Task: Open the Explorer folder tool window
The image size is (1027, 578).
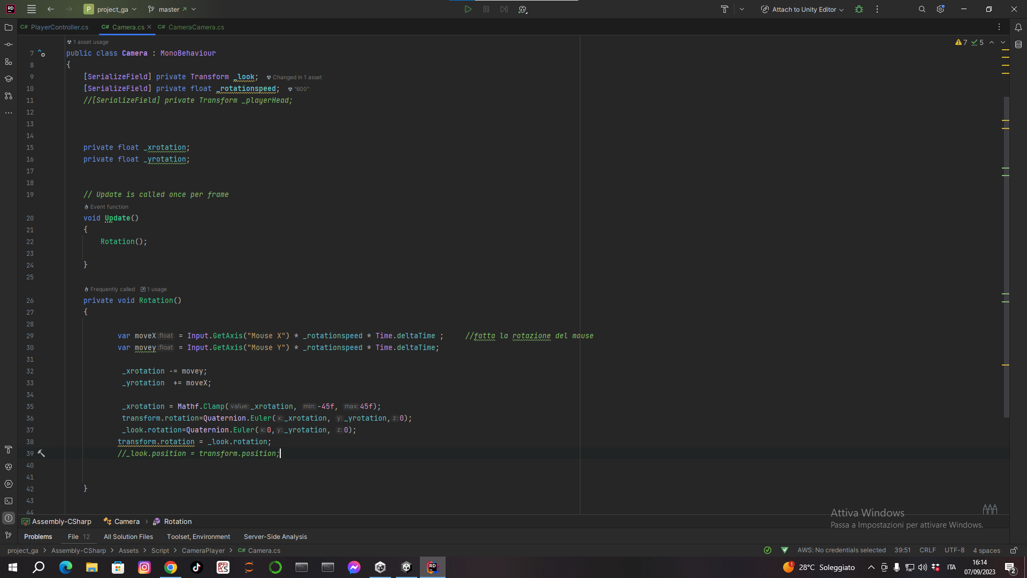Action: (9, 27)
